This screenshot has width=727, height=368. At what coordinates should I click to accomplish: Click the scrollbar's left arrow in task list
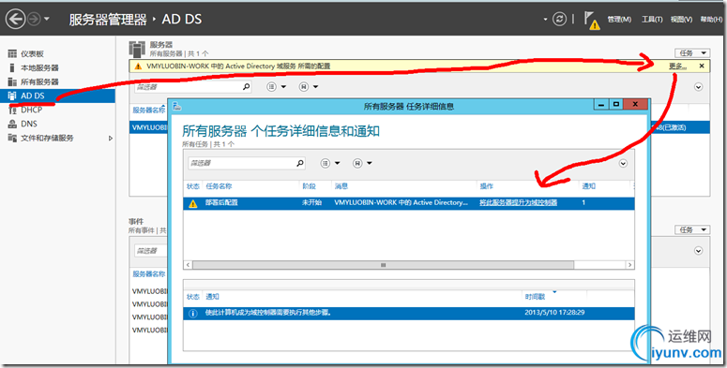188,265
